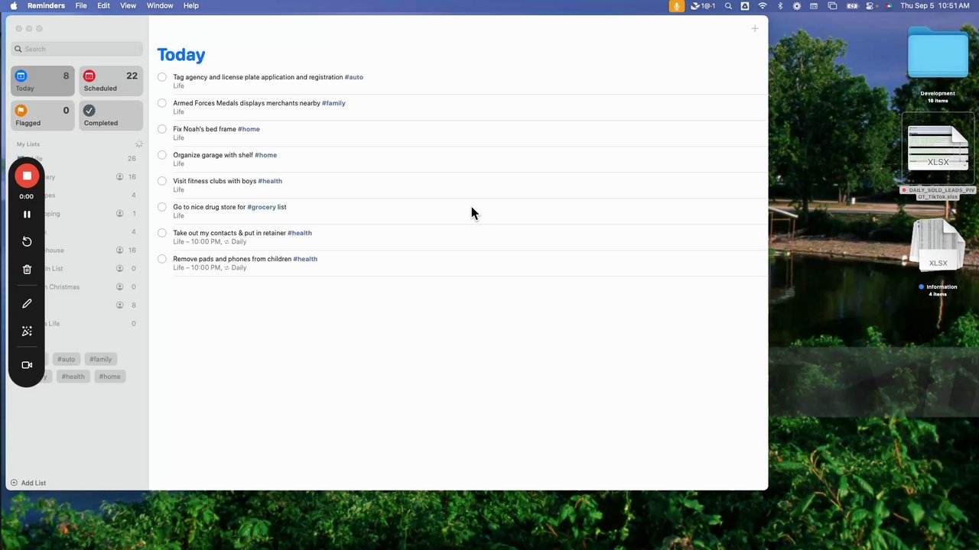The height and width of the screenshot is (550, 979).
Task: Complete the Tag agency and license plate reminder
Action: click(162, 77)
